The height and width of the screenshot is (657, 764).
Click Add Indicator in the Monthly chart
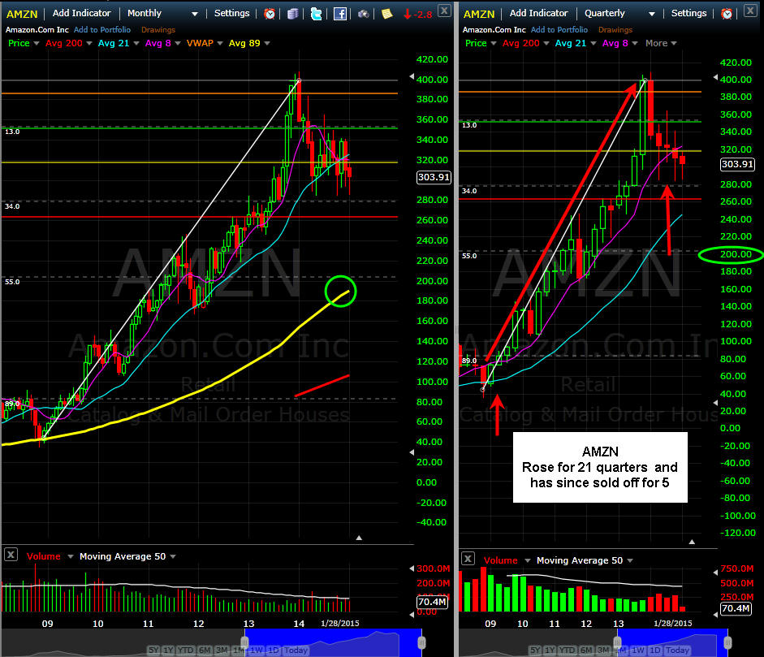pos(81,13)
